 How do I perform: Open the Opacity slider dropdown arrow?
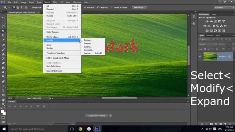tap(233, 44)
